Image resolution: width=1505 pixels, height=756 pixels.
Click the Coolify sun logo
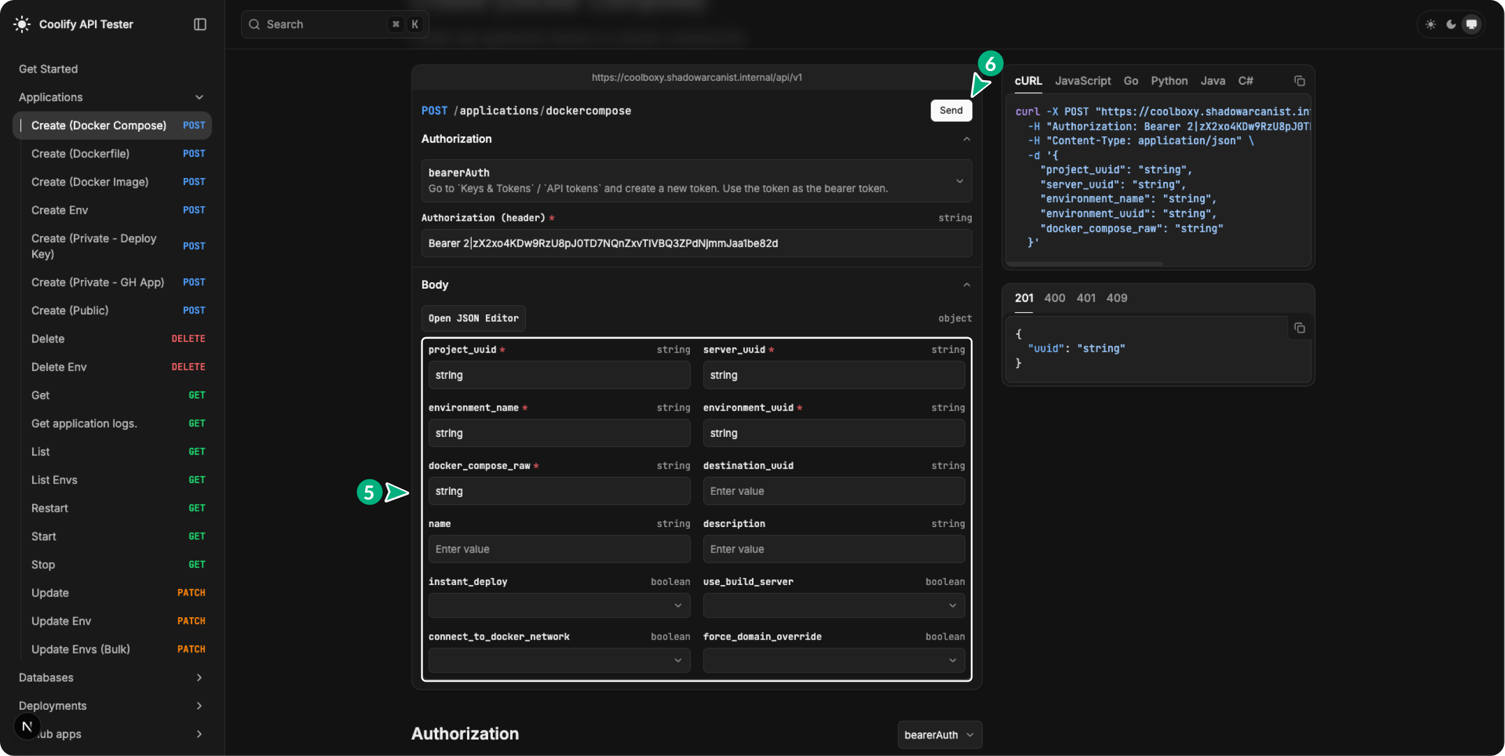(x=22, y=24)
